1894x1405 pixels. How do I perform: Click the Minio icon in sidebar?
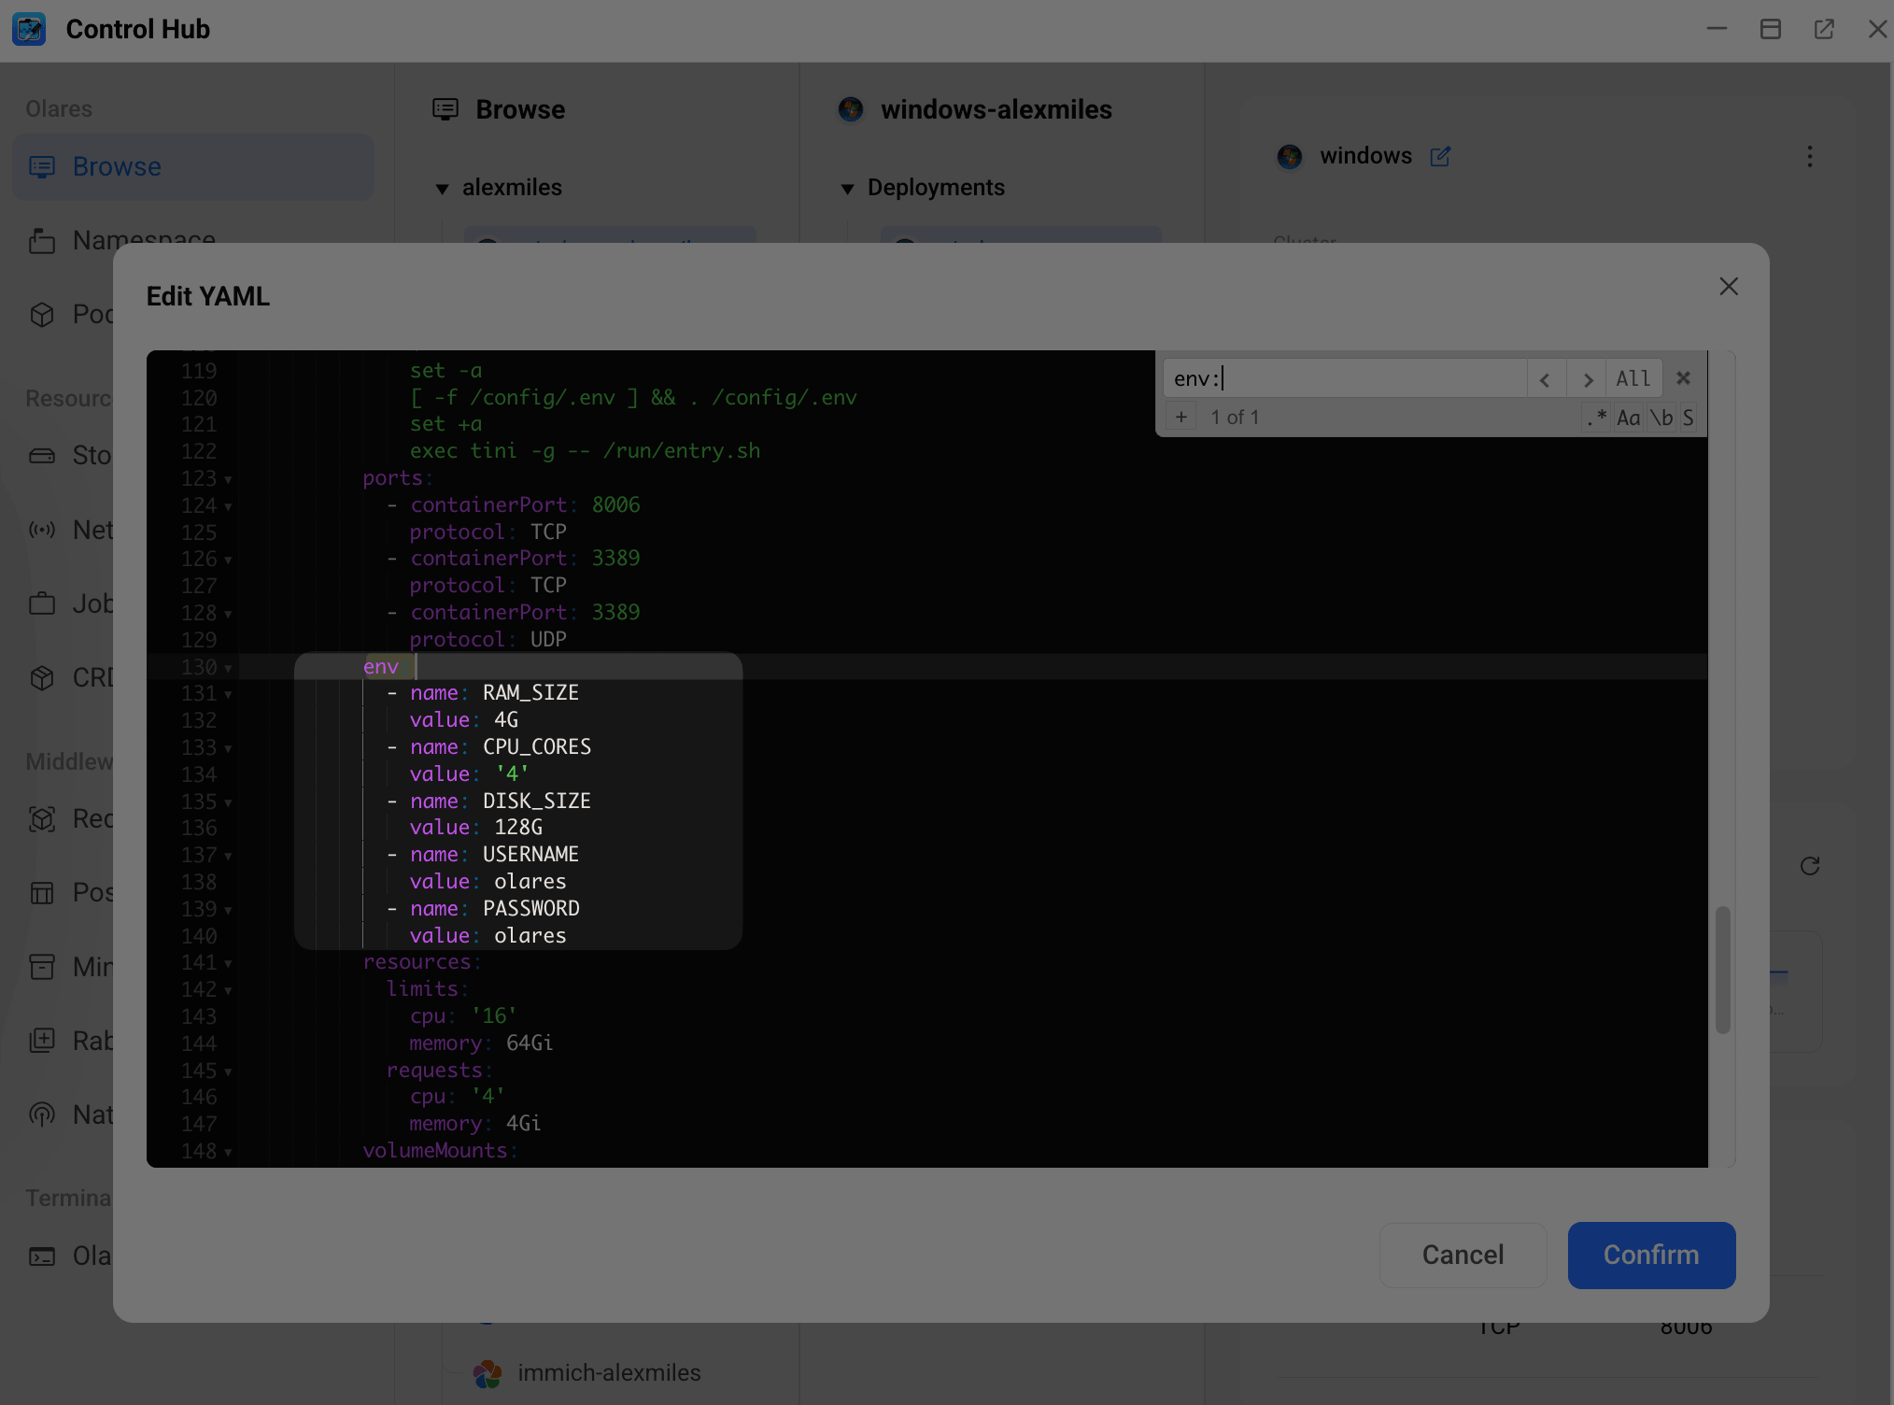(42, 967)
